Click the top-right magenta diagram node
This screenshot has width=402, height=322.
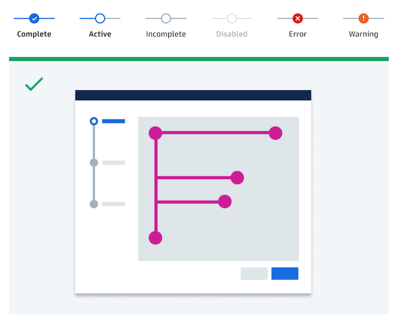point(276,133)
